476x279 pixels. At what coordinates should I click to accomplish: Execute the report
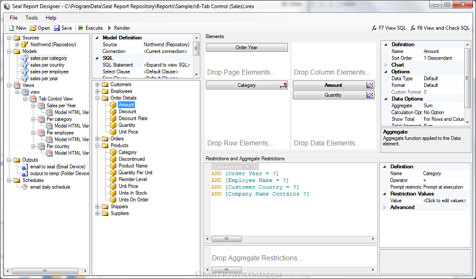click(x=90, y=28)
